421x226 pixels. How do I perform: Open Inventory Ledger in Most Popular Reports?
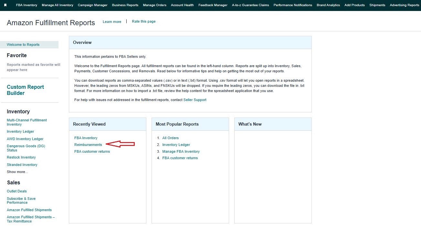point(176,145)
